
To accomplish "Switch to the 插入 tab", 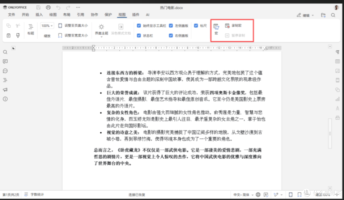I will tap(39, 15).
